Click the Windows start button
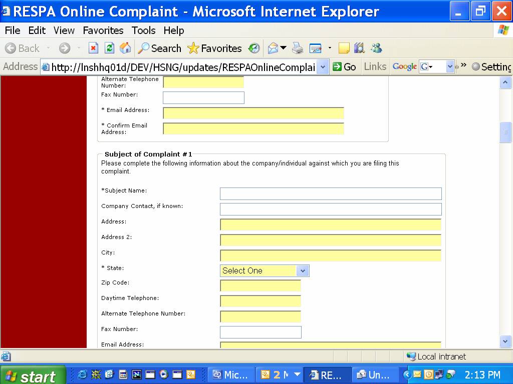This screenshot has width=513, height=384. click(33, 375)
